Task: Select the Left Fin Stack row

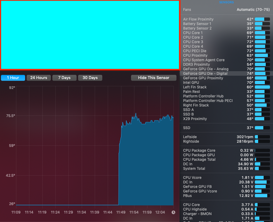Action: (x=226, y=87)
